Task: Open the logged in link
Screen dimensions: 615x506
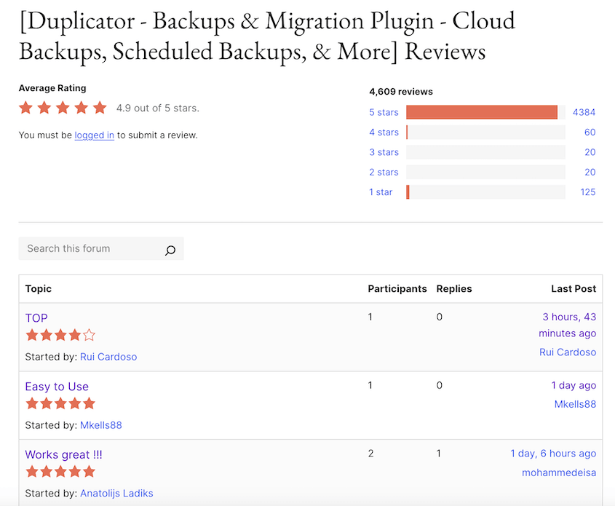Action: tap(94, 135)
